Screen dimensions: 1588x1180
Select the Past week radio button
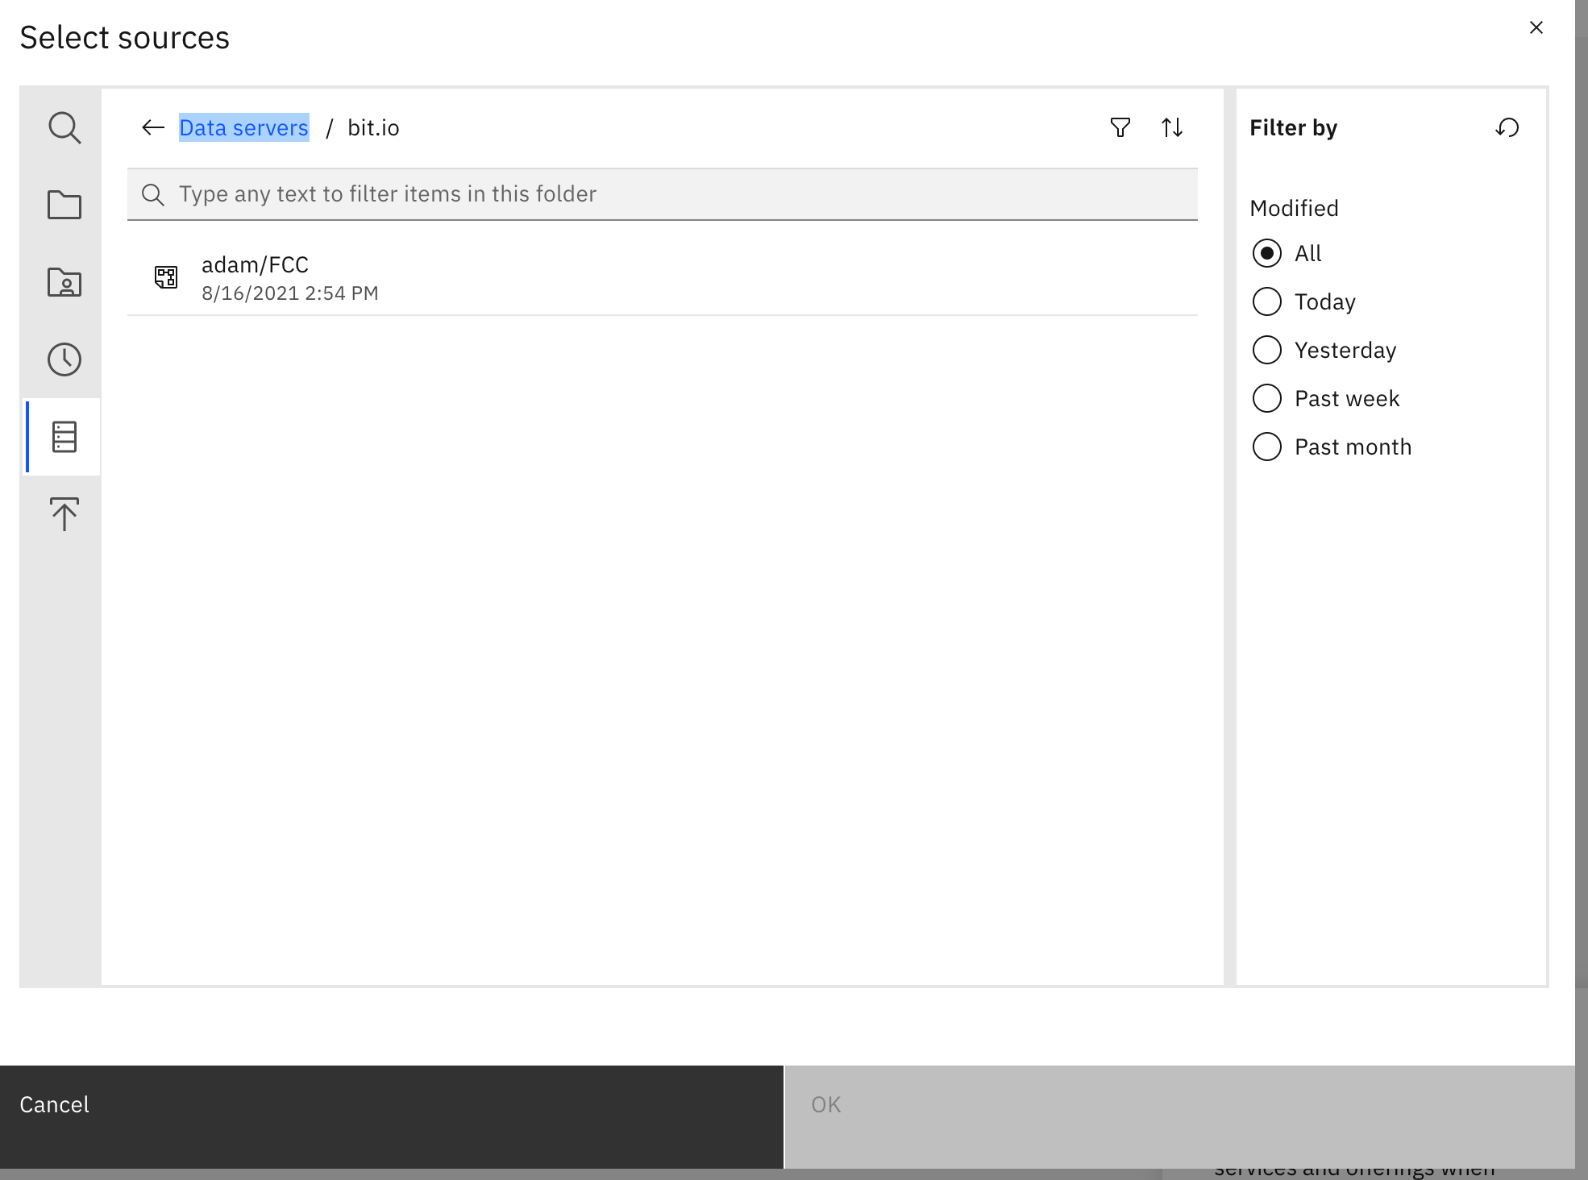tap(1266, 398)
